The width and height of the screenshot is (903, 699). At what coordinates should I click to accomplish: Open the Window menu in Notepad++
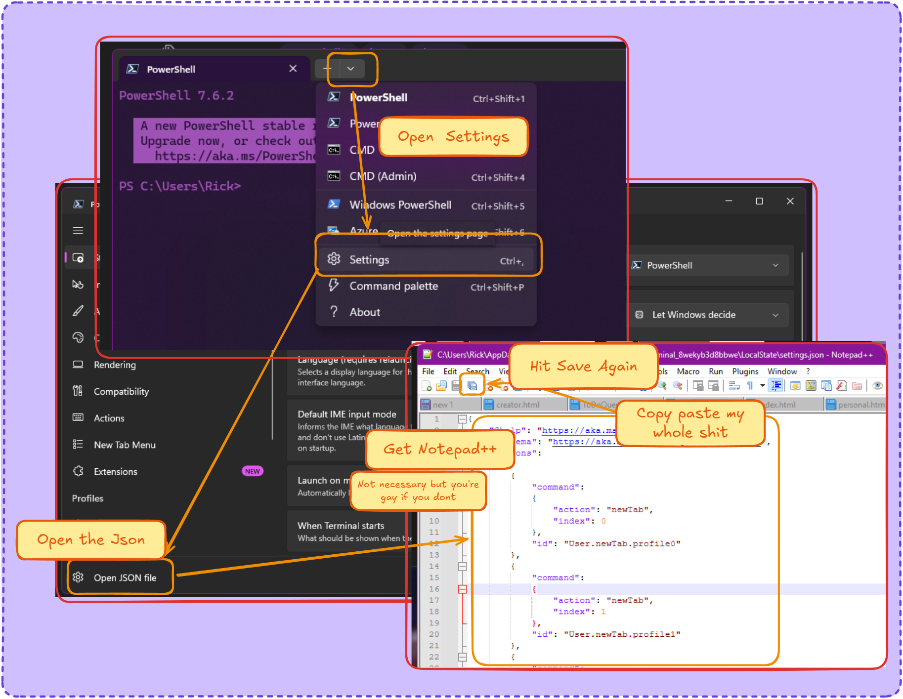pyautogui.click(x=782, y=371)
